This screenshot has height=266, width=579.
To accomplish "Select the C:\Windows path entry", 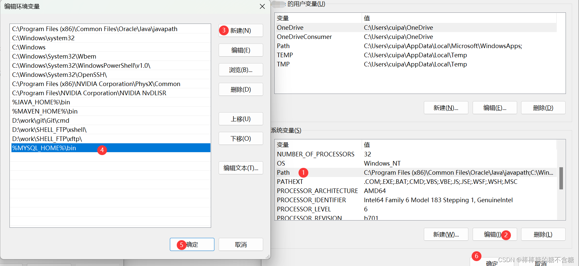I will coord(111,47).
